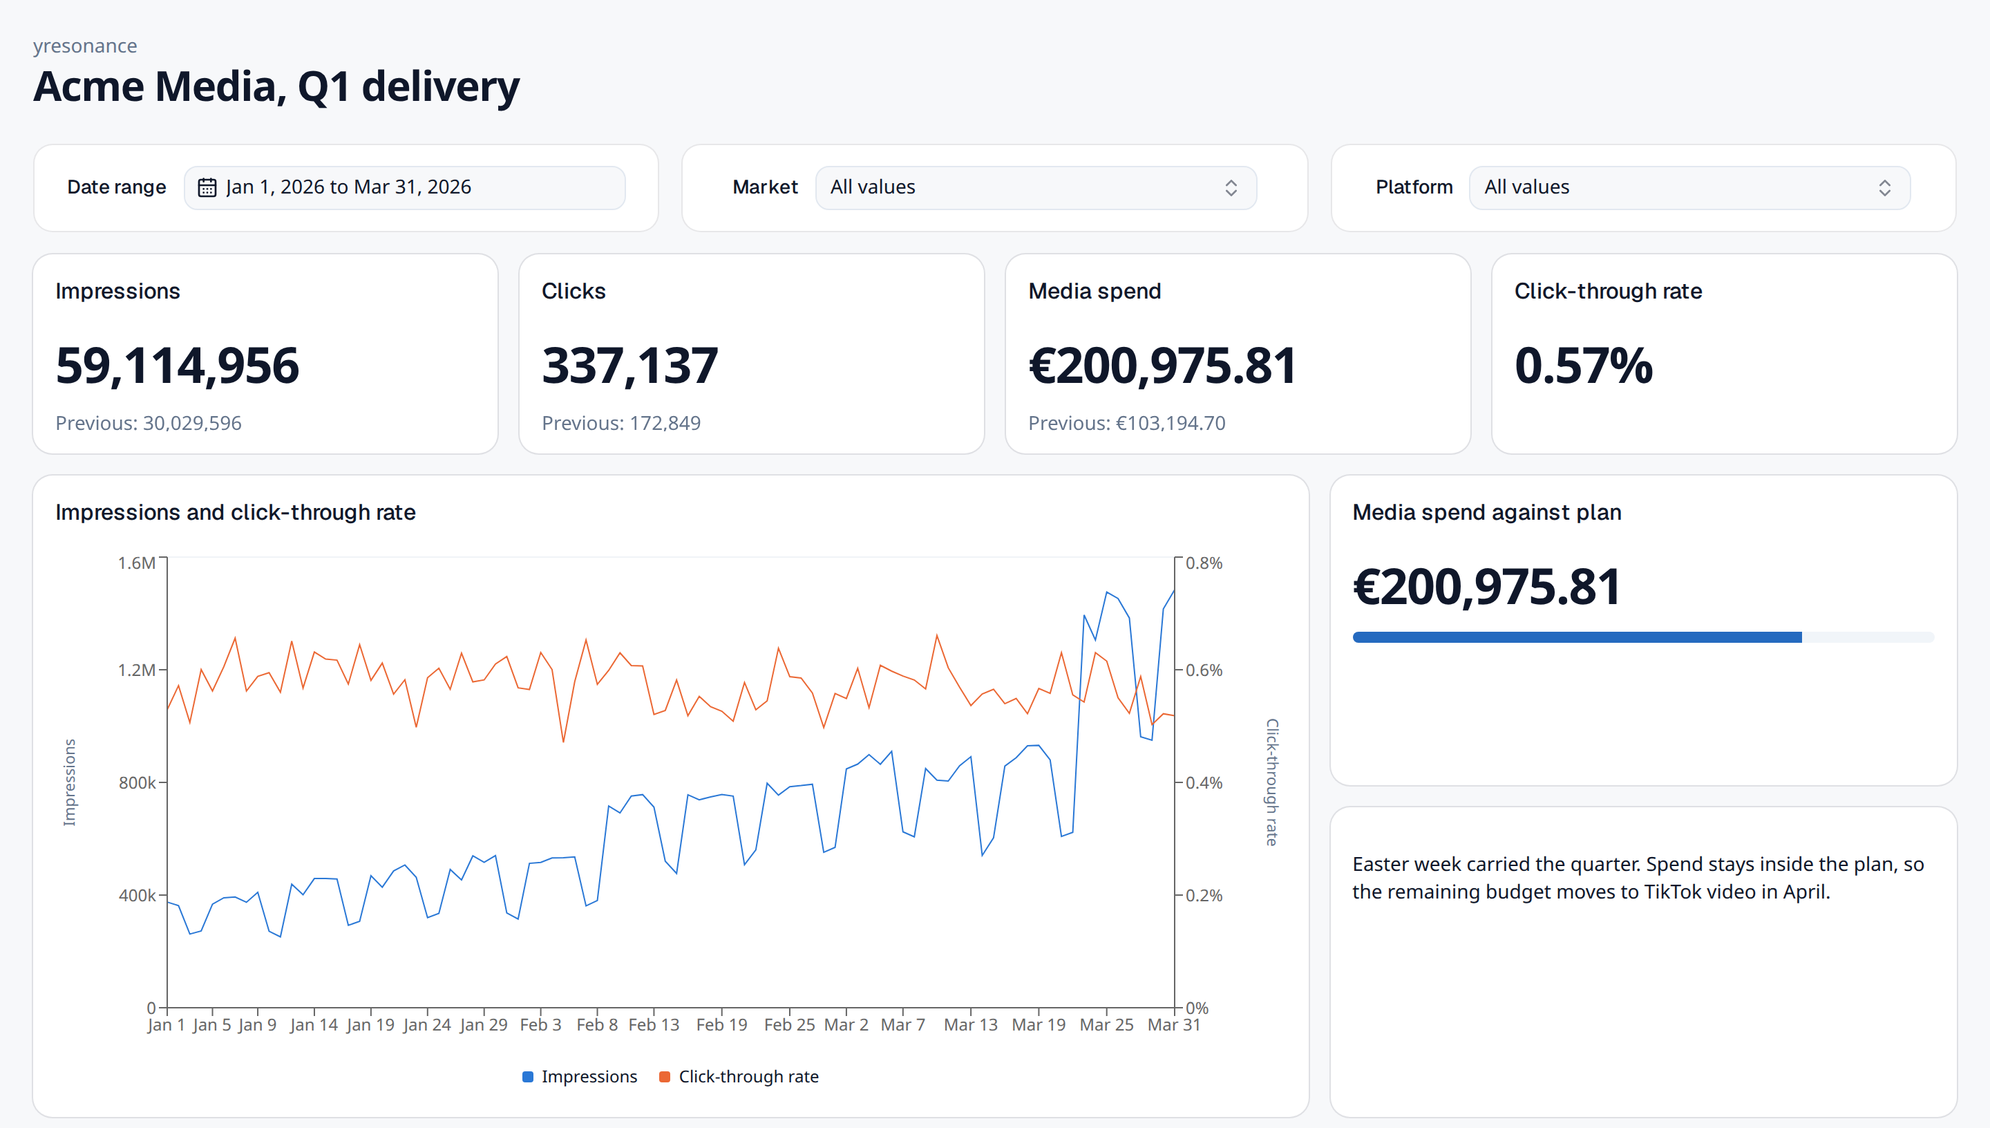Click the '0.8%' right axis label
The height and width of the screenshot is (1128, 1990).
[x=1204, y=563]
